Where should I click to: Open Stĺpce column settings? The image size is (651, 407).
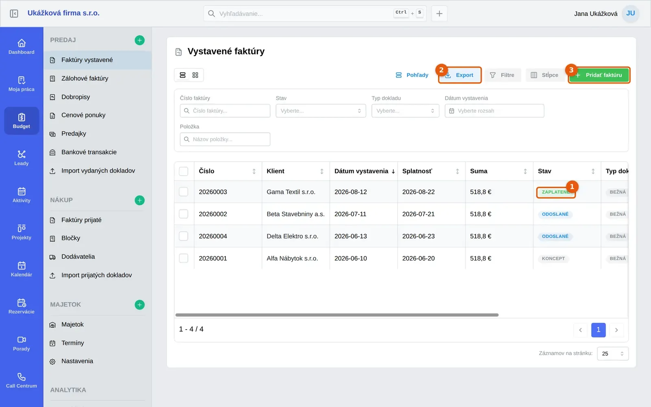click(x=544, y=75)
